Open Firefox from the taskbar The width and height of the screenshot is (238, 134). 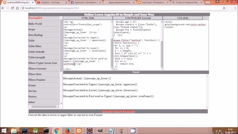click(68, 131)
